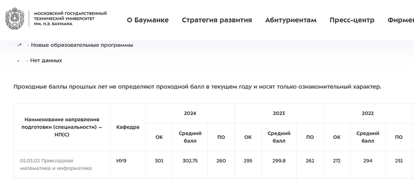Click the 2022 year column header

[368, 113]
